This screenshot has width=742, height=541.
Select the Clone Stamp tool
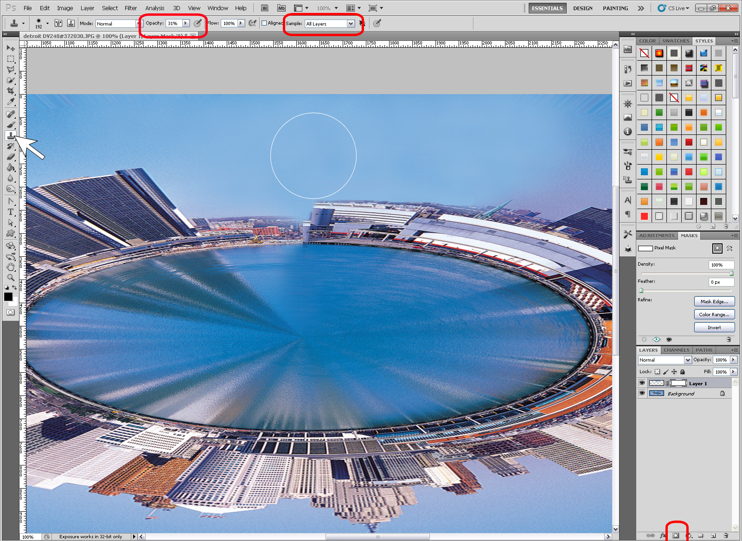11,135
